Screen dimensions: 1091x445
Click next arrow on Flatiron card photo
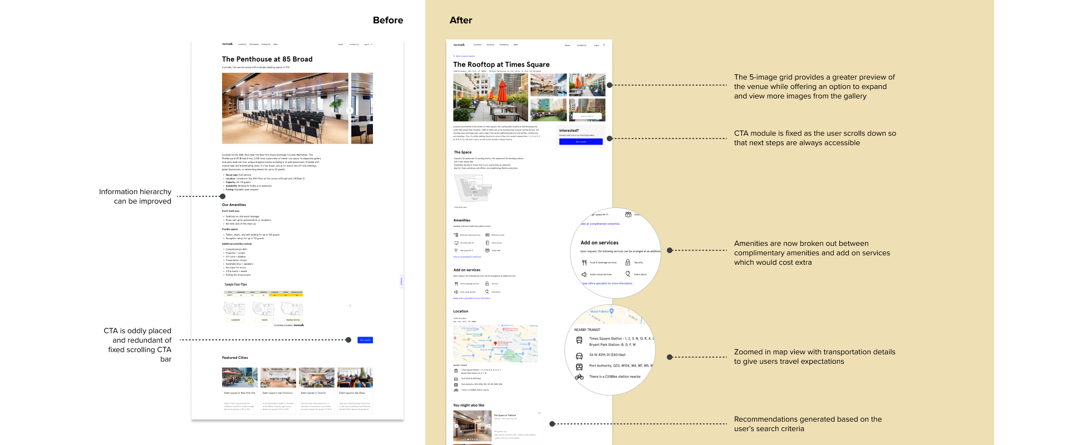coord(489,426)
